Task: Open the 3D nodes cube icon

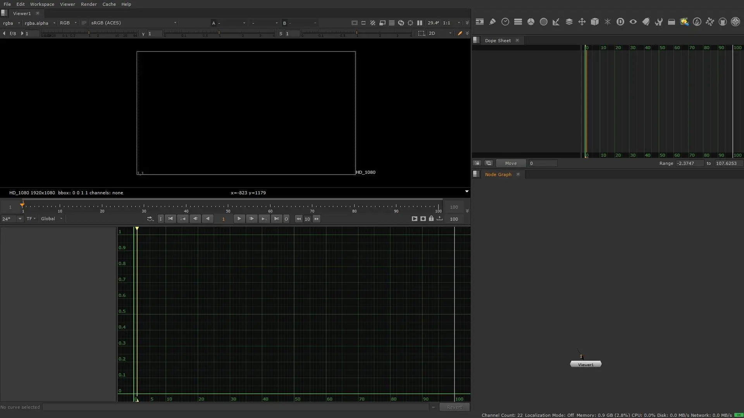Action: coord(595,22)
